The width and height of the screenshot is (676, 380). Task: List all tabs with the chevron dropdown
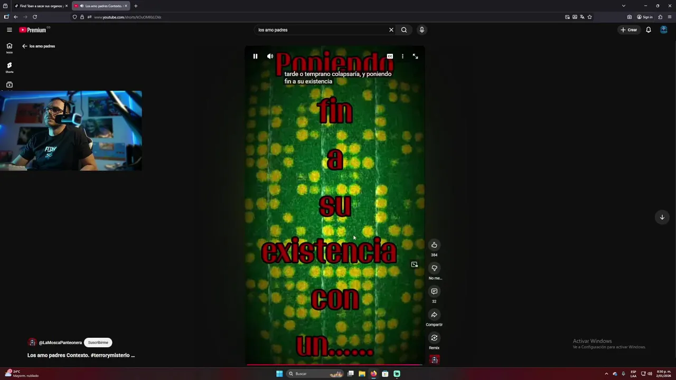coord(624,6)
